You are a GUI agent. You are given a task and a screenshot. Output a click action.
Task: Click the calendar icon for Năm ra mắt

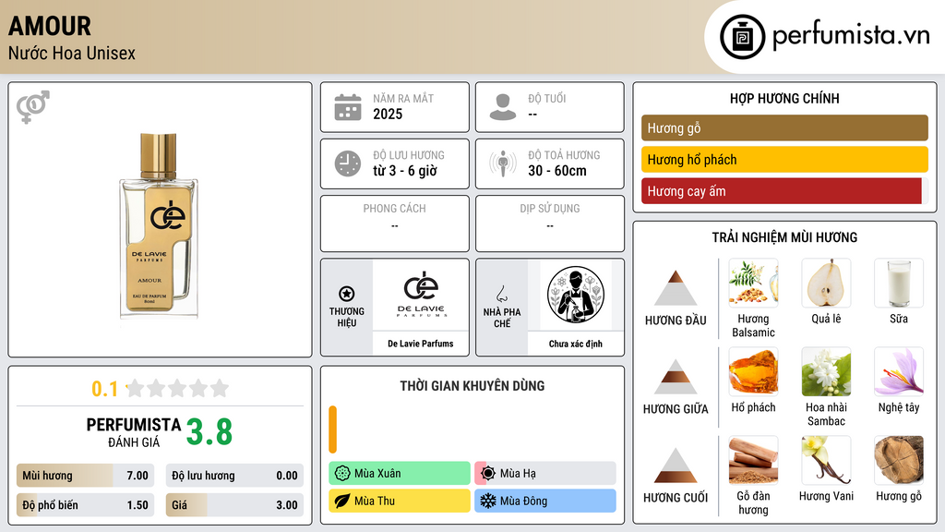point(348,107)
